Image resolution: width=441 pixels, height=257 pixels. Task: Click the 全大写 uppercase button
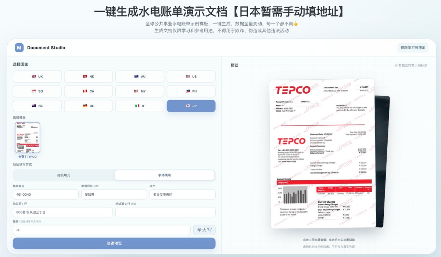pyautogui.click(x=204, y=230)
